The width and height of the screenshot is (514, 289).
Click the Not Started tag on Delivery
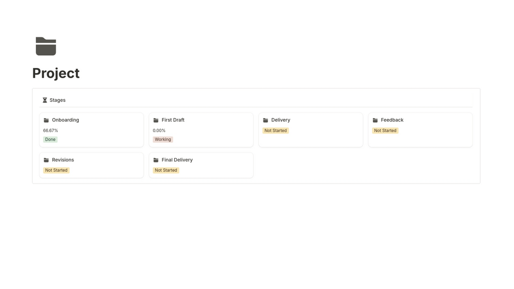click(276, 131)
